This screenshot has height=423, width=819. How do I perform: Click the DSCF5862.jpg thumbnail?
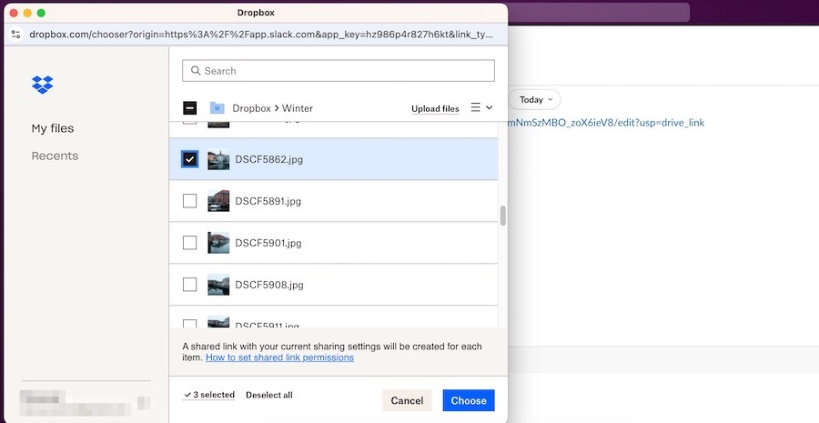[x=218, y=159]
